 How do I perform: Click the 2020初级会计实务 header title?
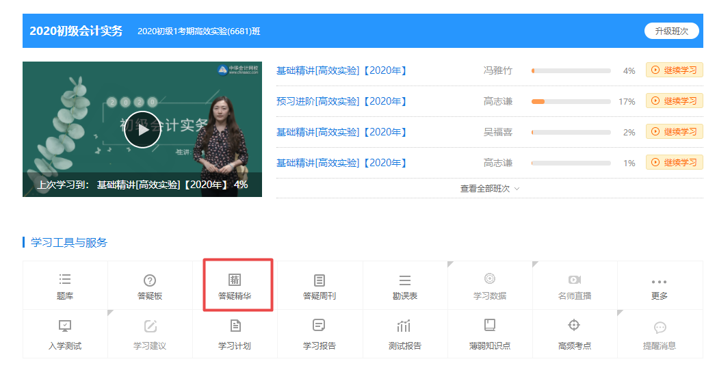pyautogui.click(x=76, y=31)
